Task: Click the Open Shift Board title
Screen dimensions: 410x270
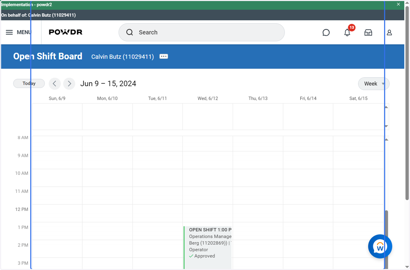Action: (x=48, y=56)
